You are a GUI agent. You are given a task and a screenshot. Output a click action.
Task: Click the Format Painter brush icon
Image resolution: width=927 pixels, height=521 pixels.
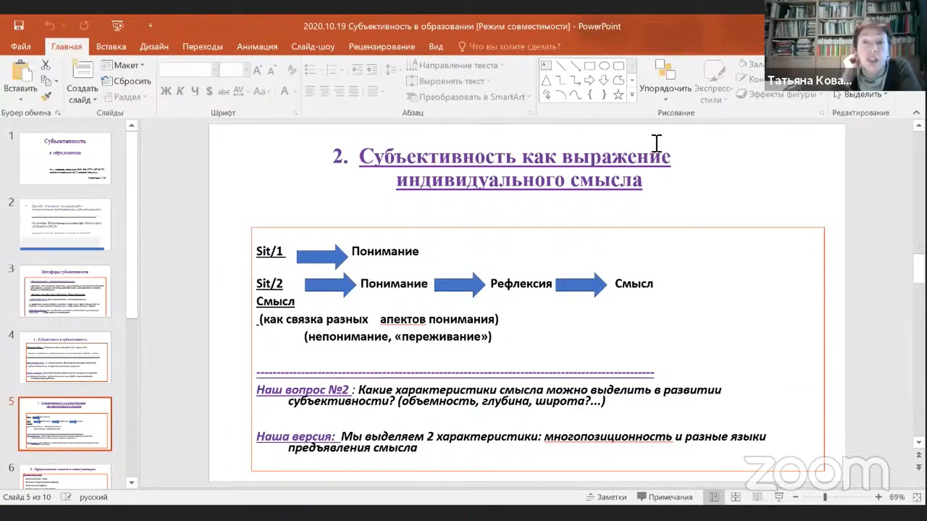click(x=46, y=96)
